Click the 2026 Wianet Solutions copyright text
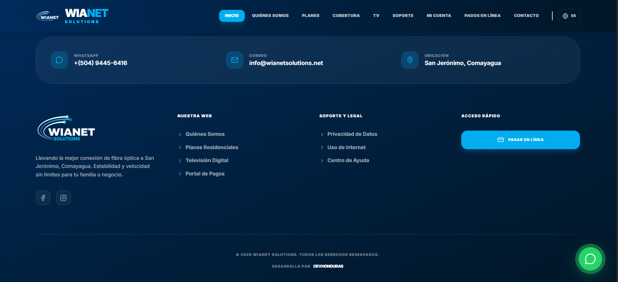 307,255
